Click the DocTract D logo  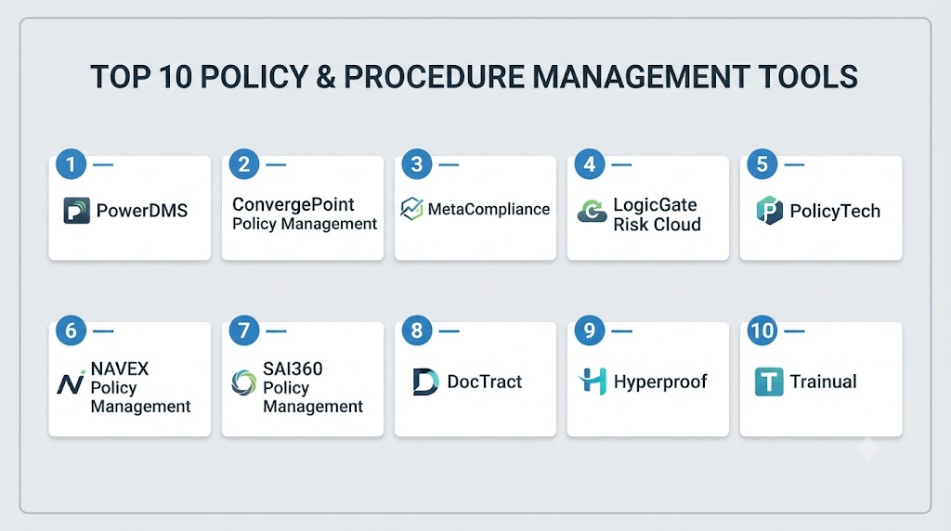pos(425,382)
